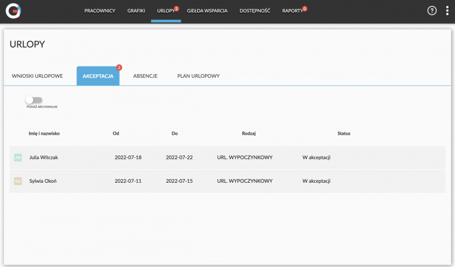The height and width of the screenshot is (267, 455).
Task: Click Julia Witczak's JW avatar badge
Action: (18, 157)
